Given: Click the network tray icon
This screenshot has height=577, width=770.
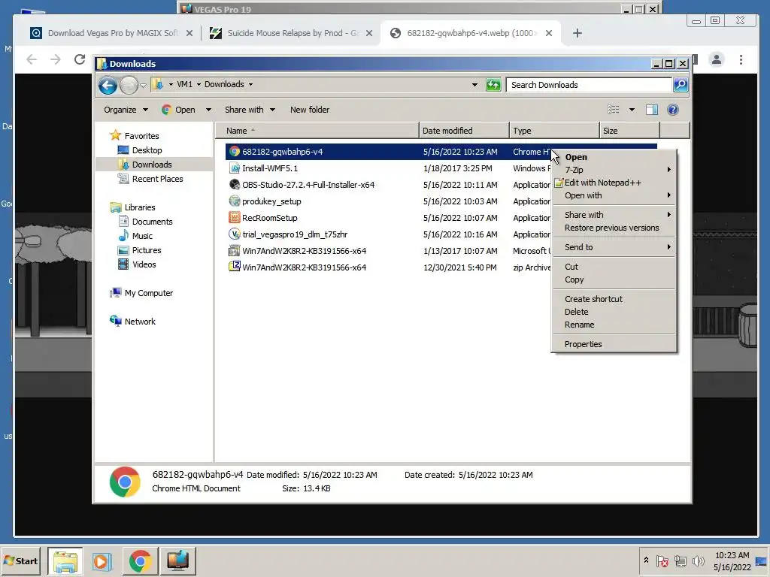Looking at the screenshot, I should click(680, 560).
